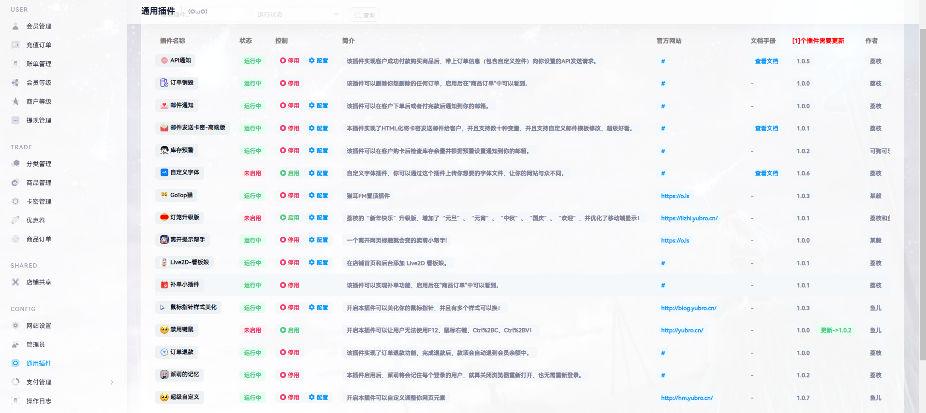
Task: Click the 网站设置 gear icon
Action: (15, 326)
